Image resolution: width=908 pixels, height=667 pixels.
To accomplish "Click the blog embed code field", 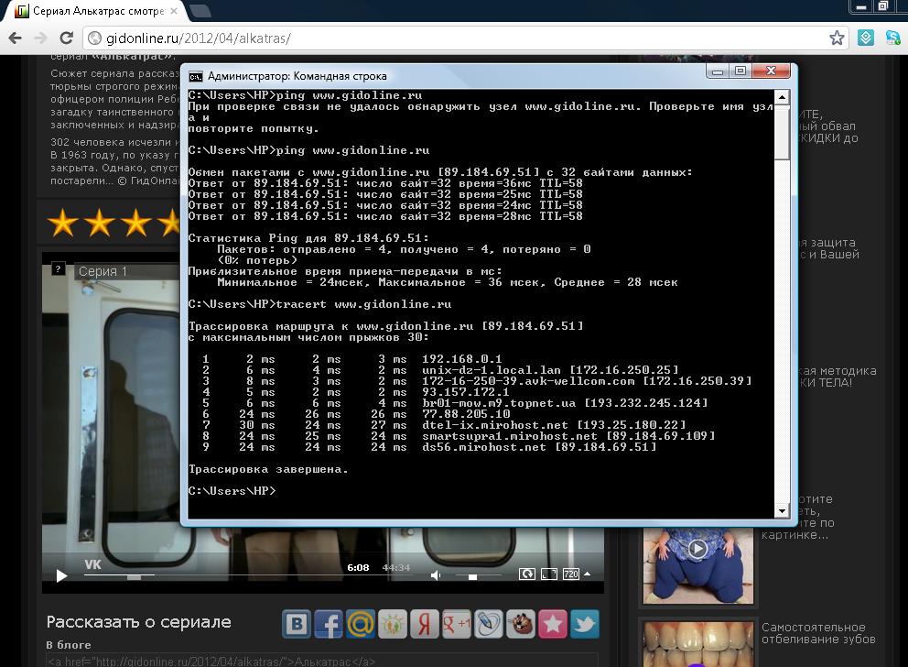I will pos(321,660).
